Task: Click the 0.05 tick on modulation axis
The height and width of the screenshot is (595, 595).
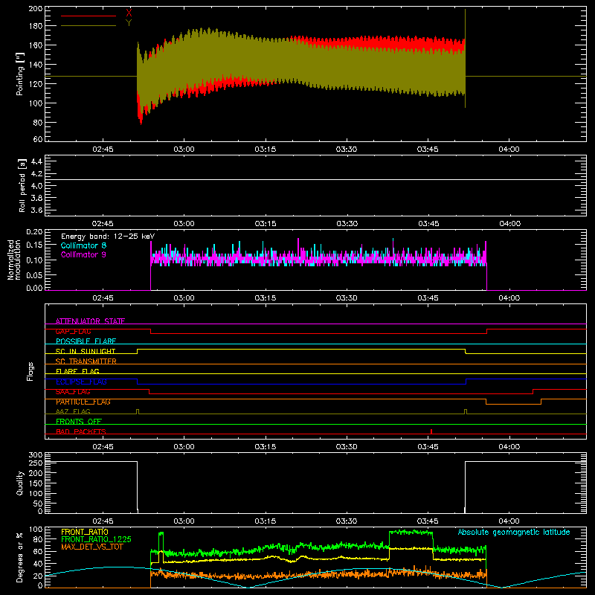Action: tap(34, 274)
